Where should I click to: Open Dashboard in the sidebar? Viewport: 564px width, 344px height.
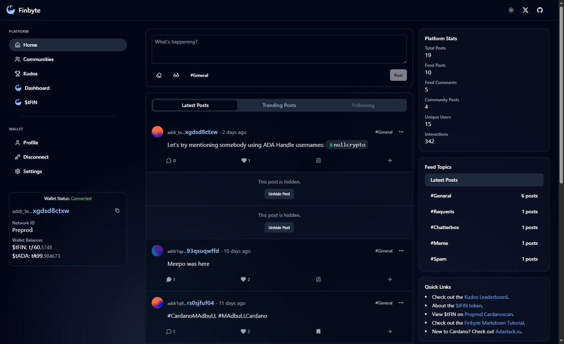point(68,88)
